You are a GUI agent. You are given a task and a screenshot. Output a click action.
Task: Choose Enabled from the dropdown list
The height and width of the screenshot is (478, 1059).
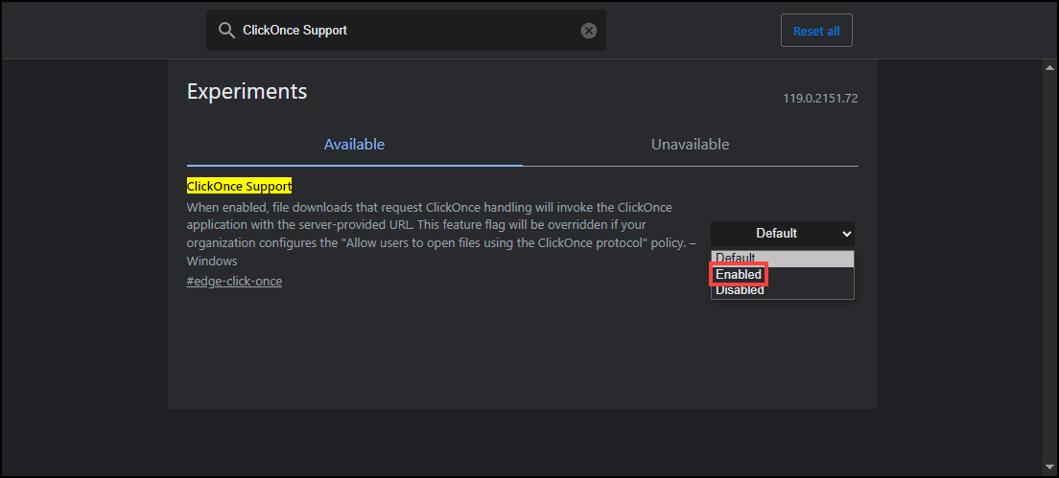pyautogui.click(x=783, y=274)
